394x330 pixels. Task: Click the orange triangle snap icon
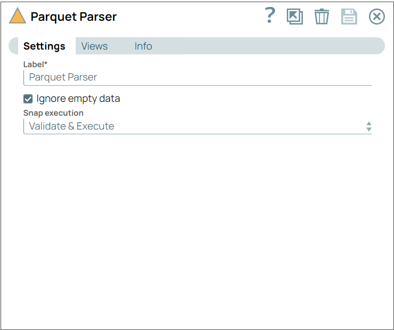click(x=18, y=16)
